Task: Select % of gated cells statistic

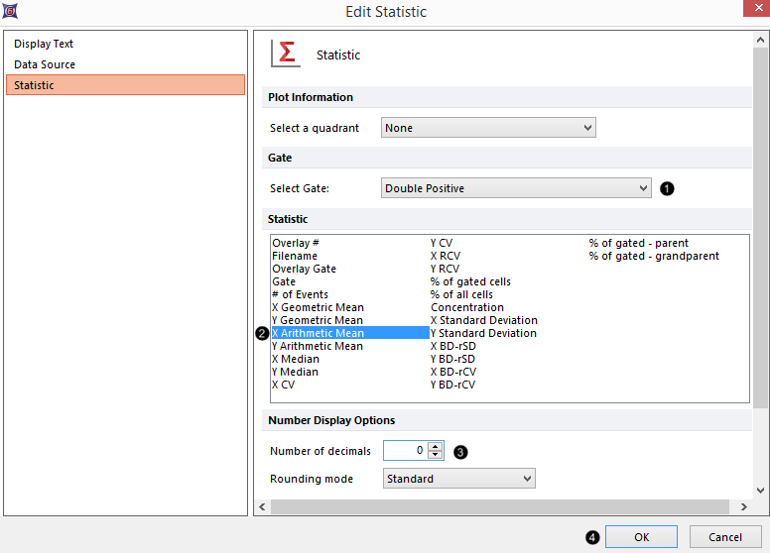Action: pos(470,281)
